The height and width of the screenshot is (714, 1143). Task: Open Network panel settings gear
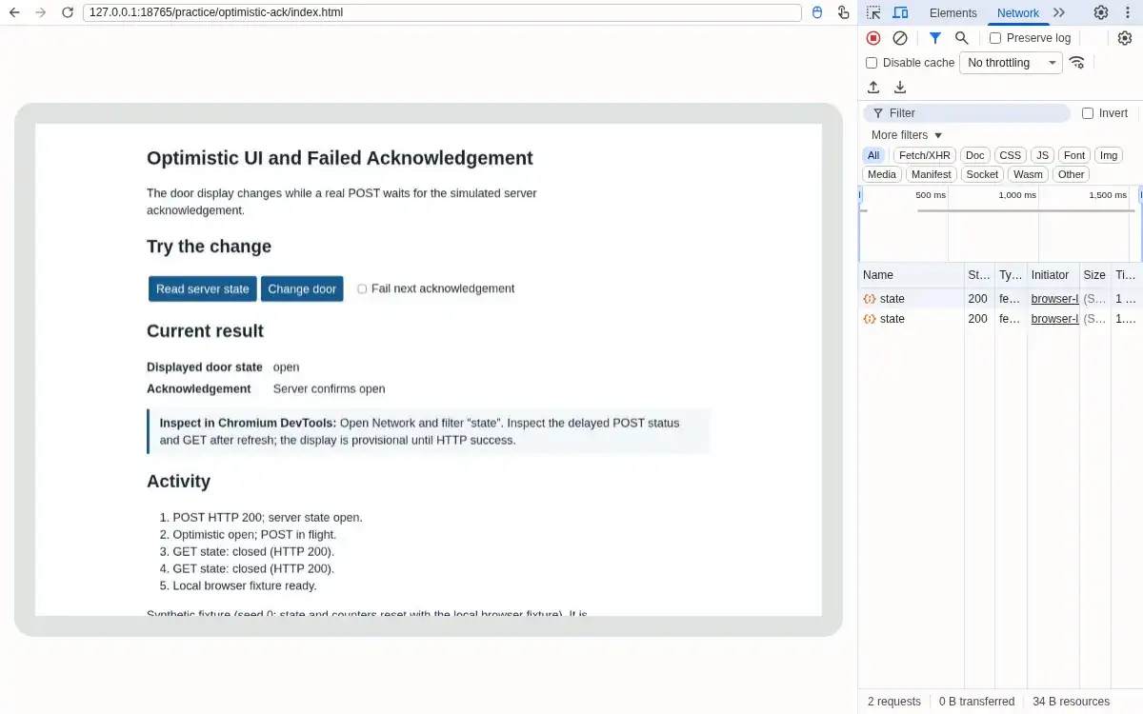[x=1125, y=38]
